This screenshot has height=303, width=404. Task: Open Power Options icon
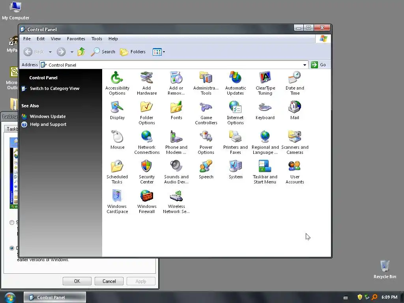pos(206,142)
